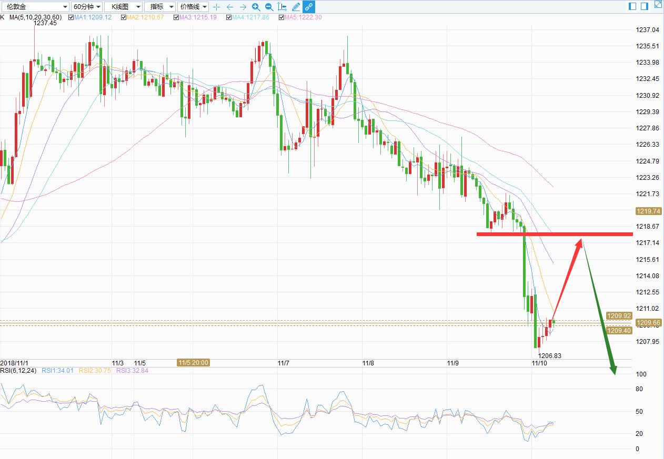Viewport: 664px width, 459px height.
Task: Toggle the highlighted chain link icon
Action: coord(309,7)
